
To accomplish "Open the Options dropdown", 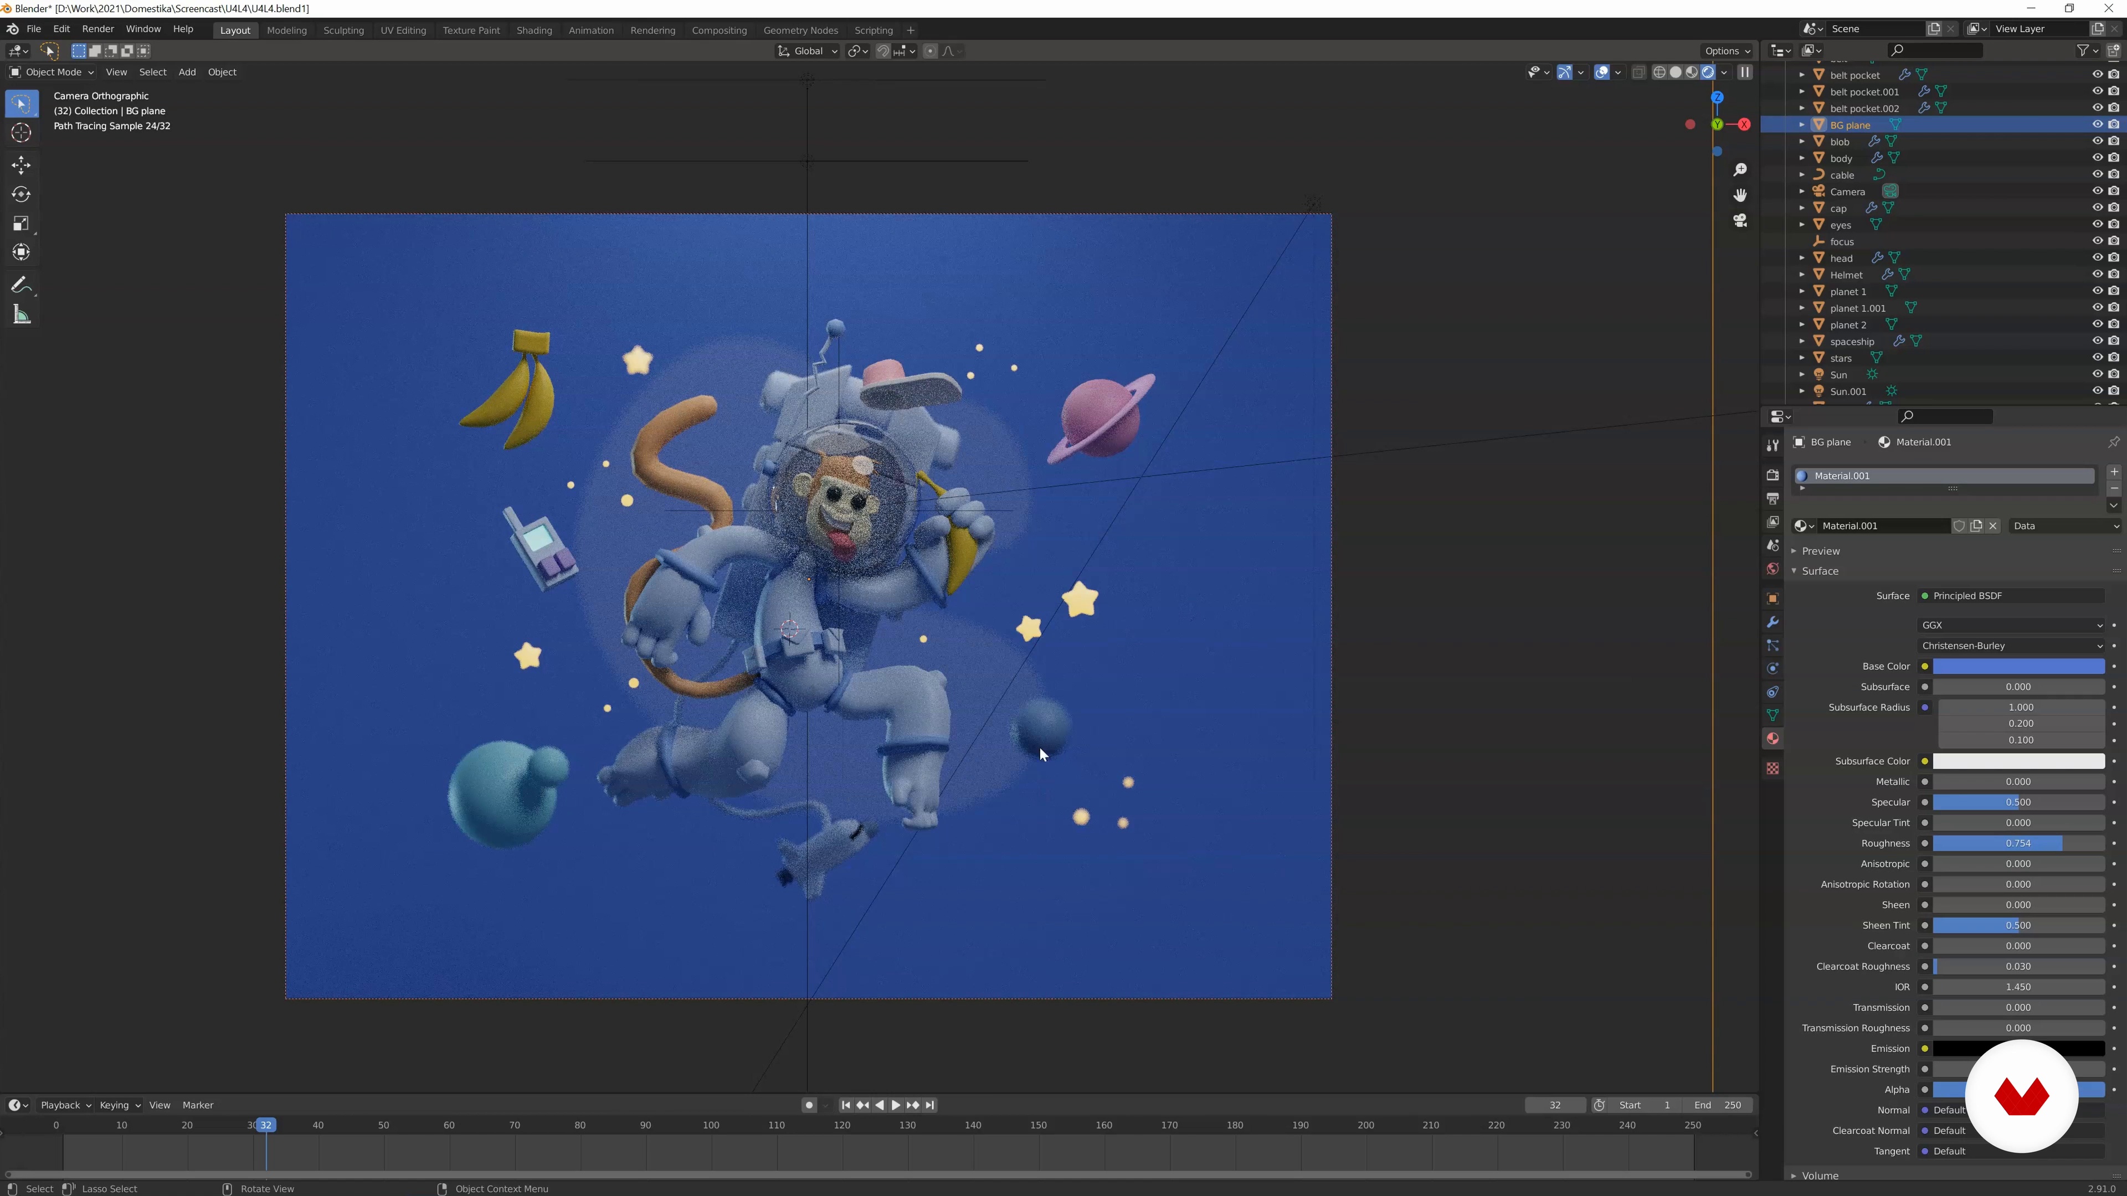I will (x=1727, y=51).
